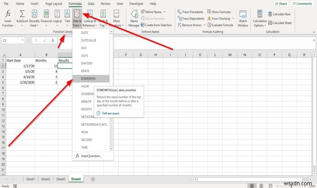The height and width of the screenshot is (188, 317).
Task: Click the formula bar fx icon
Action: coord(53,40)
